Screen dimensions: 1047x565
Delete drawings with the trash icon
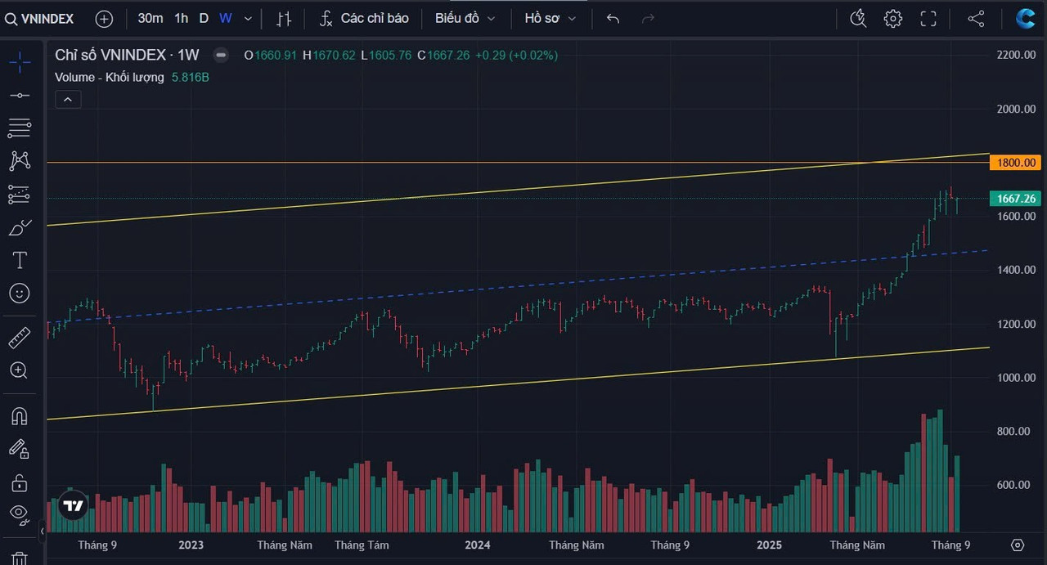pyautogui.click(x=20, y=558)
